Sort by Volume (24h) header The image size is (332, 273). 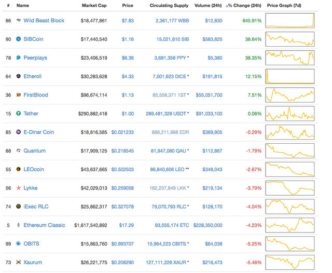(x=208, y=6)
